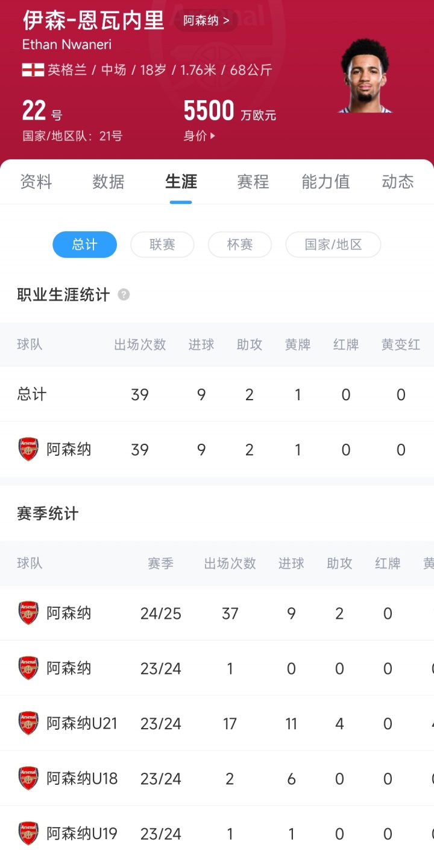The width and height of the screenshot is (434, 850).
Task: Expand the 身价 market value arrow
Action: click(212, 136)
